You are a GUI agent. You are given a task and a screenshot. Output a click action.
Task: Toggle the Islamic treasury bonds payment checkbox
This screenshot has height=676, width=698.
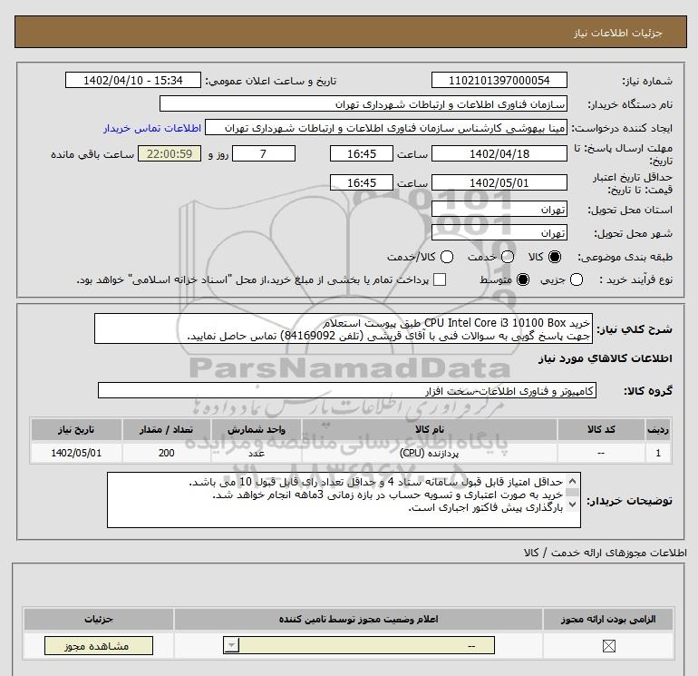click(440, 279)
